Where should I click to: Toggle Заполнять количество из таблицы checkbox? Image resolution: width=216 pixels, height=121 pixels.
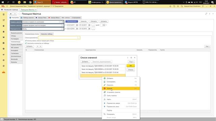26,43
